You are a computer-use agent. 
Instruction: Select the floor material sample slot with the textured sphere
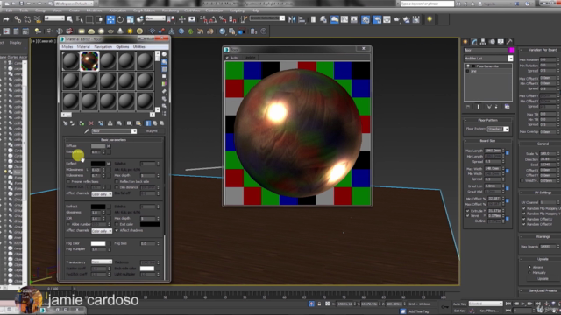point(89,61)
